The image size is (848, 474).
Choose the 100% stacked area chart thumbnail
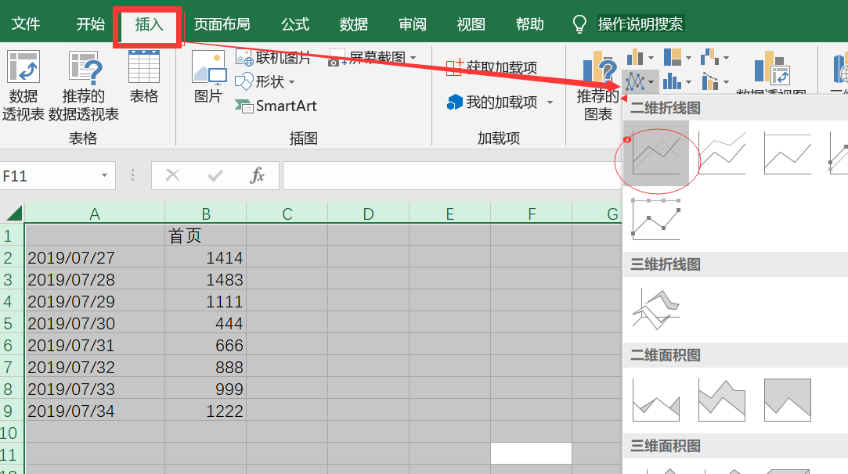[x=788, y=400]
